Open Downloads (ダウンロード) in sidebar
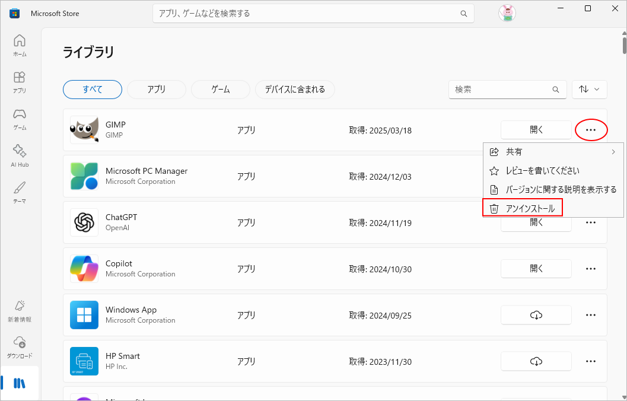Image resolution: width=627 pixels, height=401 pixels. 20,347
